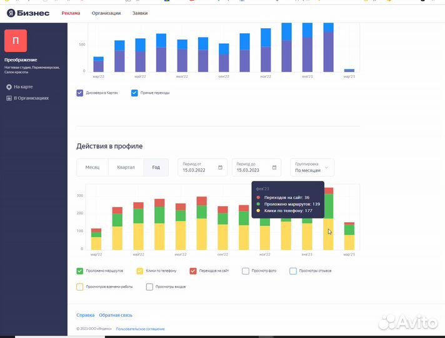Screen dimensions: 445x338
Task: Click the В Организациях sidebar icon
Action: 9,98
